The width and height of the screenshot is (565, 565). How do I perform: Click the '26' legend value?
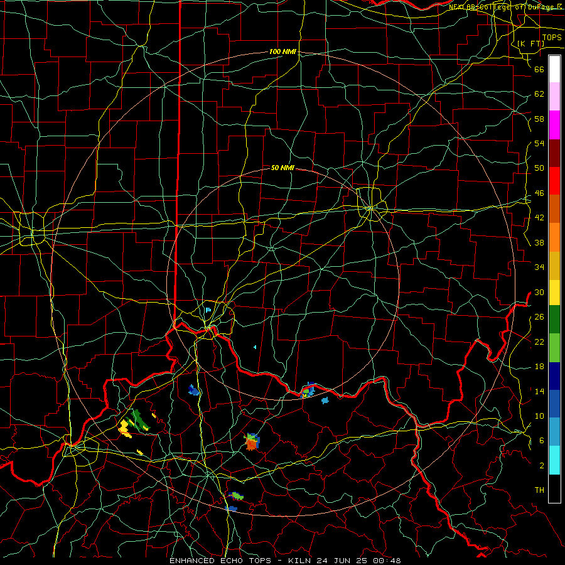[539, 317]
